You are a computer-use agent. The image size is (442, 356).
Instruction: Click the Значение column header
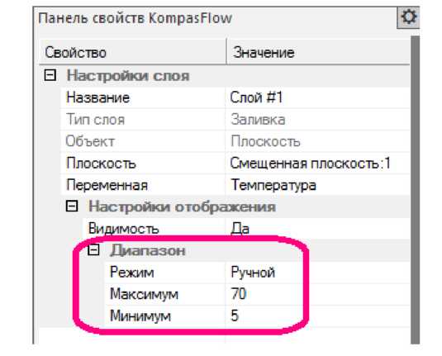318,52
